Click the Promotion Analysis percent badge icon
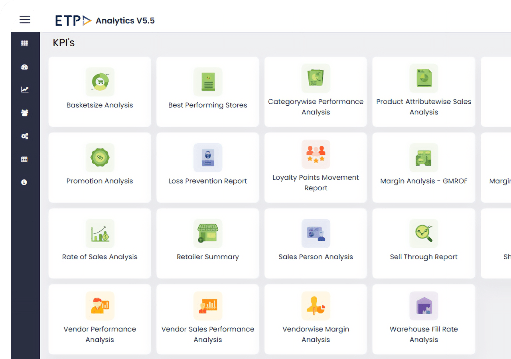This screenshot has height=359, width=511. click(x=100, y=158)
